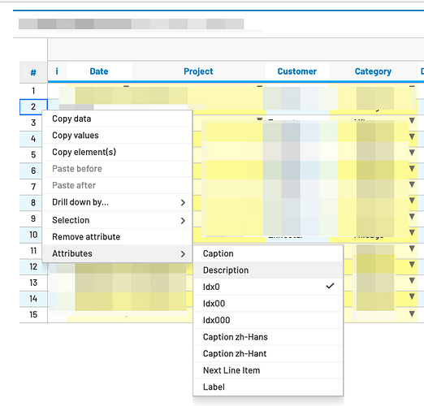
Task: Choose Remove attribute
Action: click(x=117, y=237)
